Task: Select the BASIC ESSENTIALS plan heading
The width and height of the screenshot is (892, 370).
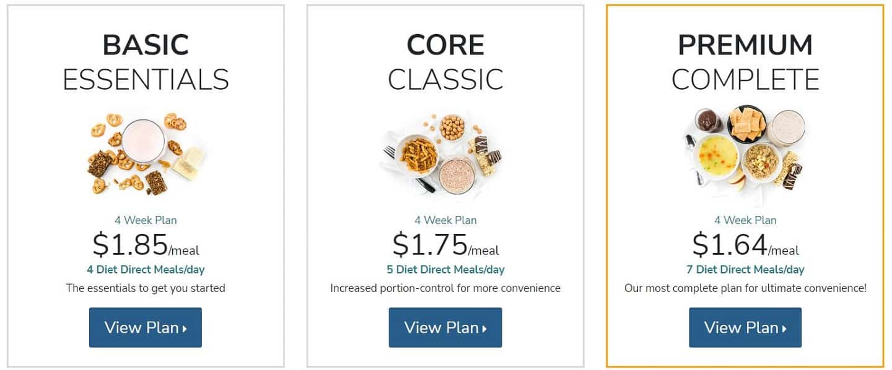Action: click(146, 62)
